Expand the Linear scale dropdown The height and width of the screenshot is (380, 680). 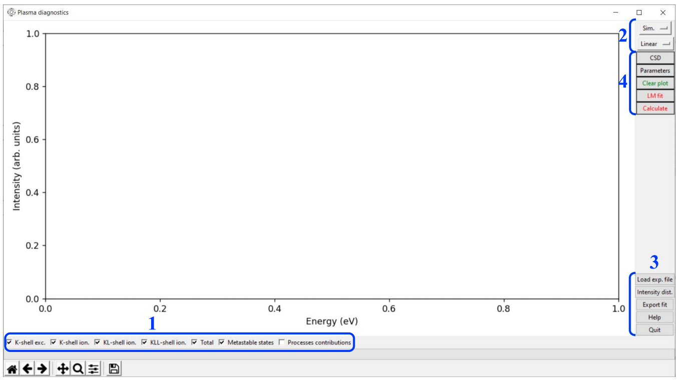(654, 44)
